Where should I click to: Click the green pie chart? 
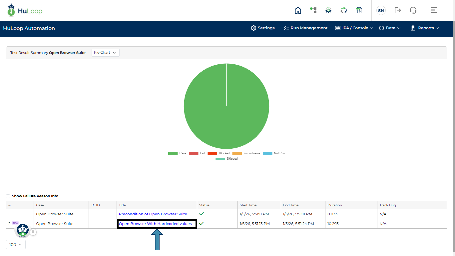227,106
